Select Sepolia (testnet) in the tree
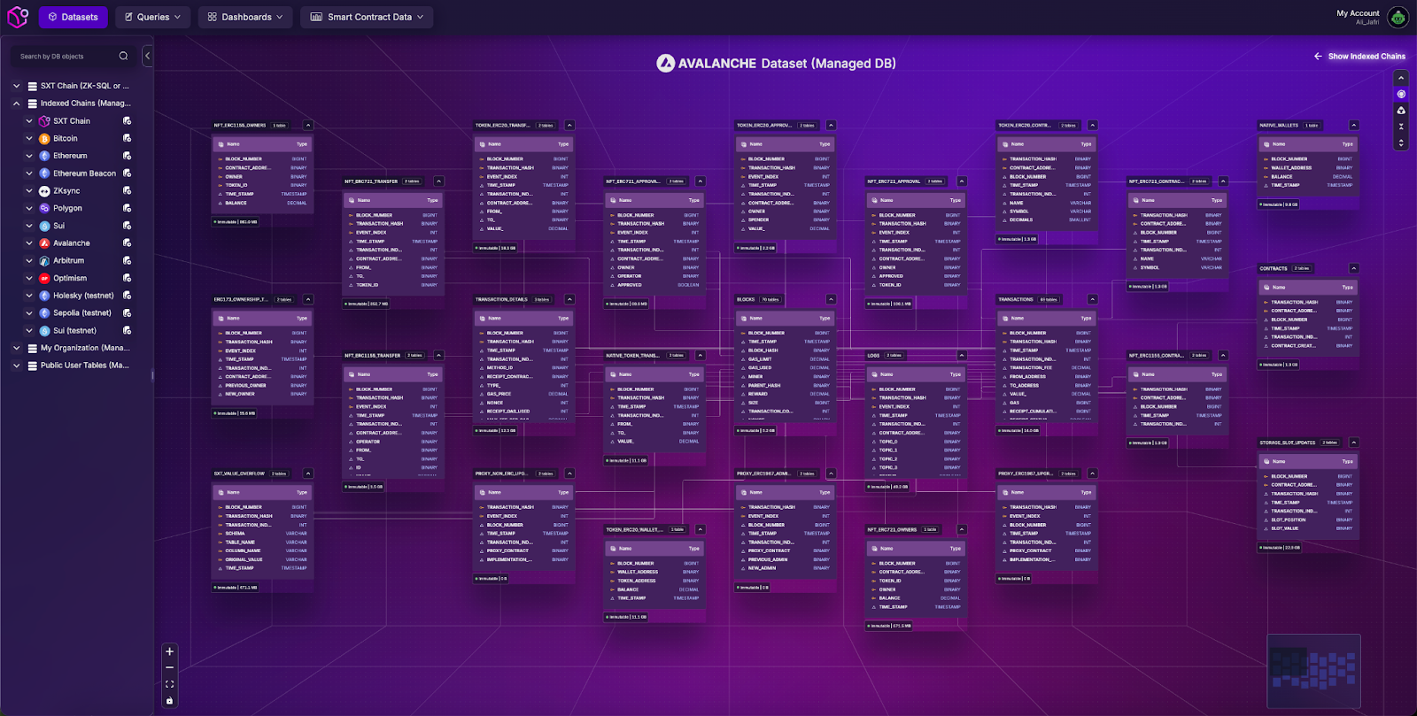Screen dimensions: 1417x716 pos(82,312)
